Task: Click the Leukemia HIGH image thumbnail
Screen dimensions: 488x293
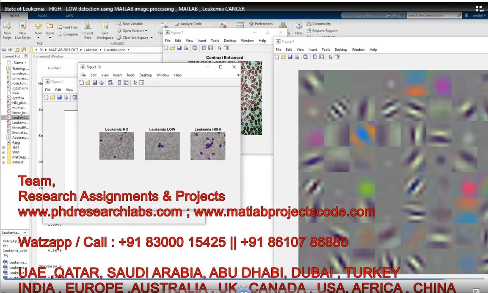Action: (207, 146)
